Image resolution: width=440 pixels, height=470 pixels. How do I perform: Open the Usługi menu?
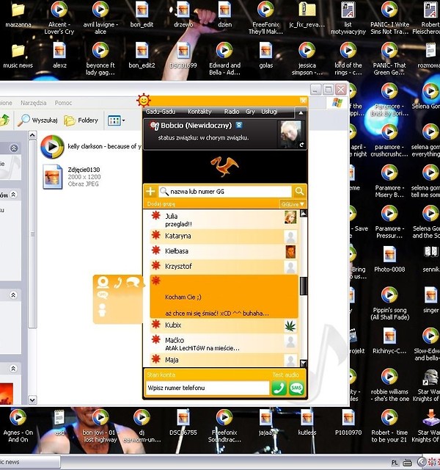269,112
